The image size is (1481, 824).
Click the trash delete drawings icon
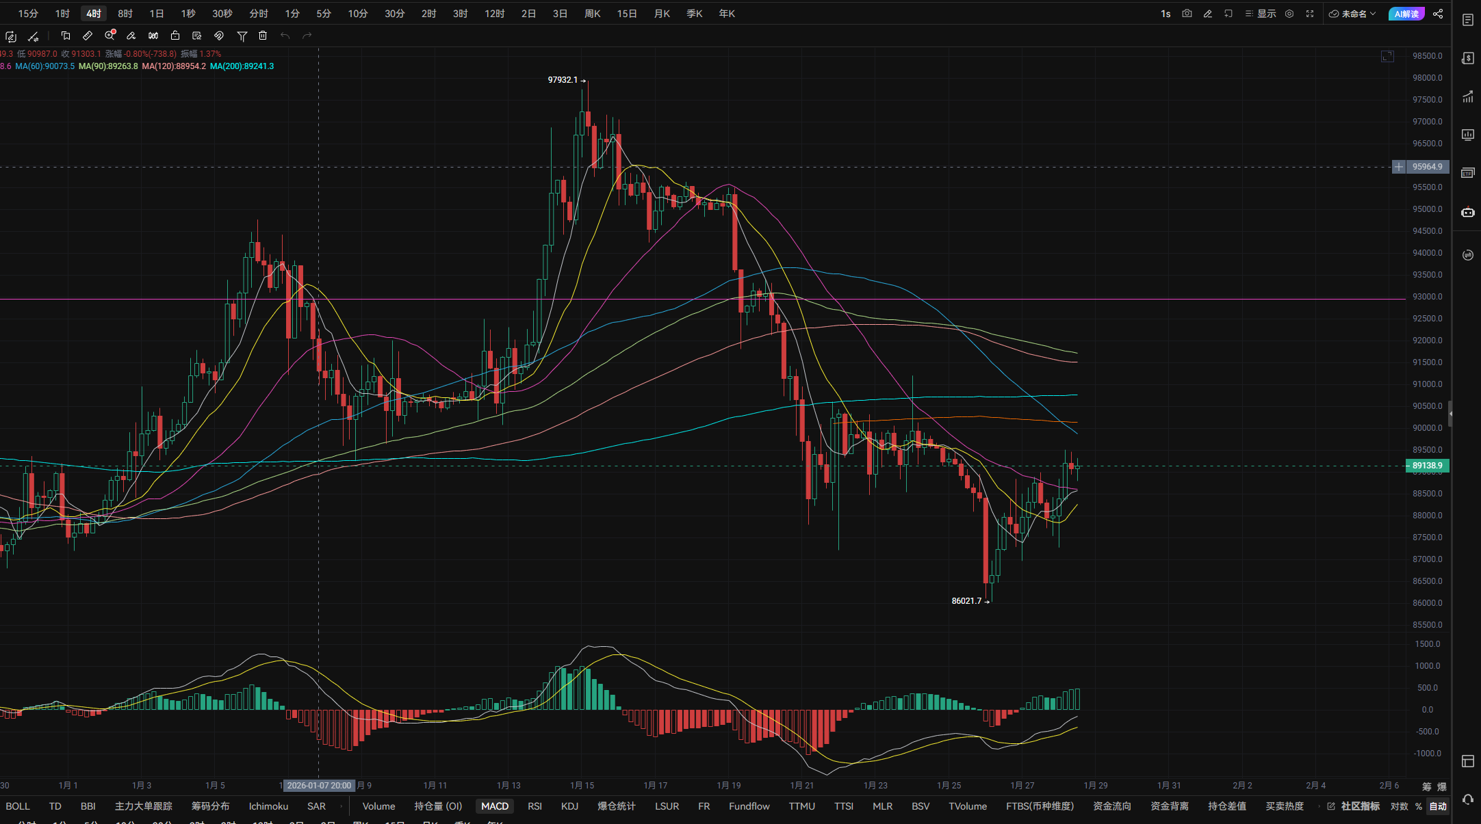click(x=263, y=36)
